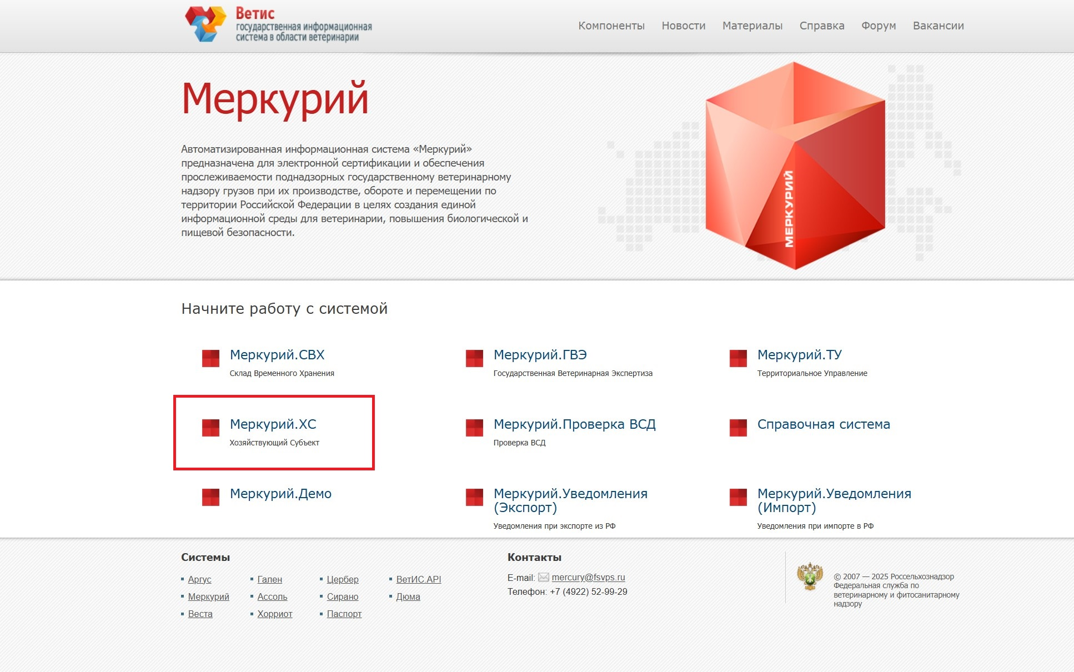
Task: Click the envelope icon next to email
Action: coord(543,578)
